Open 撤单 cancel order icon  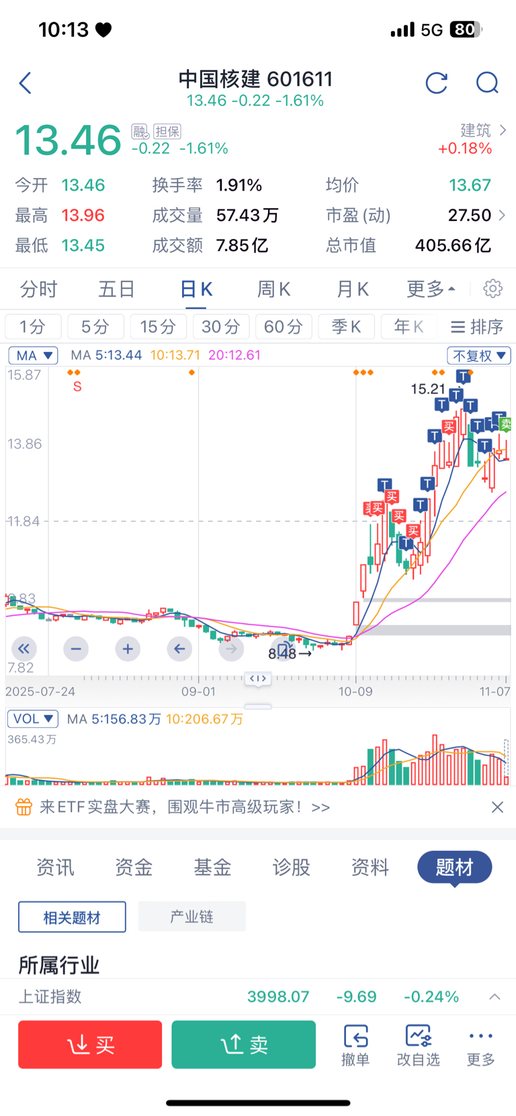coord(355,1045)
